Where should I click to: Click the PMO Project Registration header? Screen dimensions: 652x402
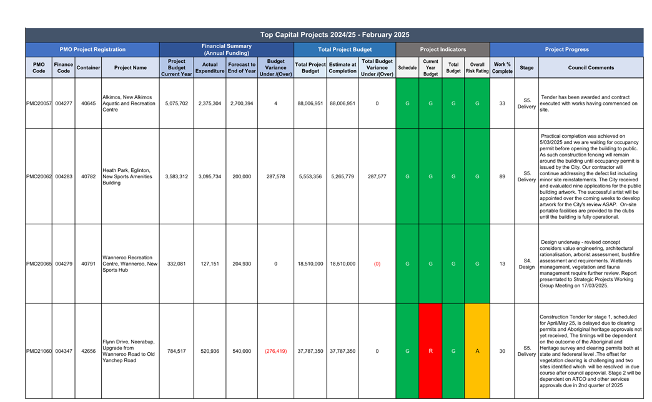(92, 49)
